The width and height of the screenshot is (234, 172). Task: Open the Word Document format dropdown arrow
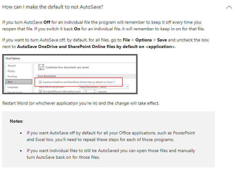coord(127,87)
